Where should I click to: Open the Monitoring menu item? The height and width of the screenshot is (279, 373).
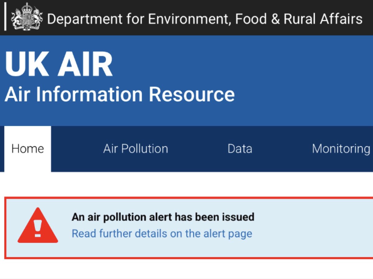pos(341,149)
